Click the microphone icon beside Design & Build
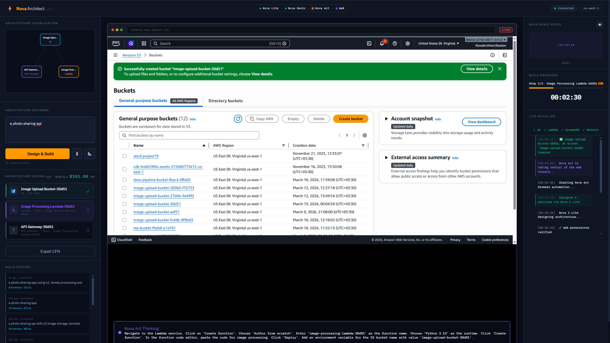Screen dimensions: 610x343 (x=77, y=154)
